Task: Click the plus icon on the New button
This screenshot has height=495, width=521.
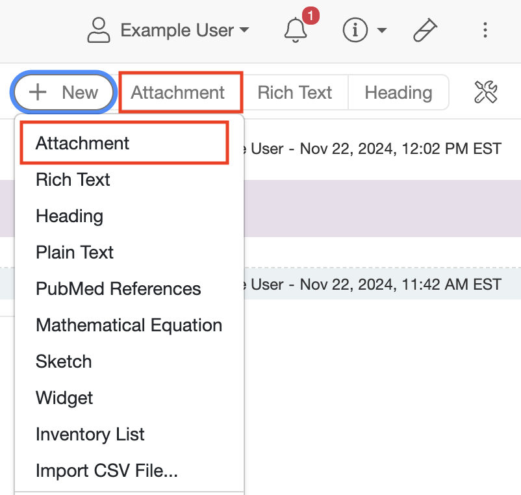Action: [x=38, y=92]
